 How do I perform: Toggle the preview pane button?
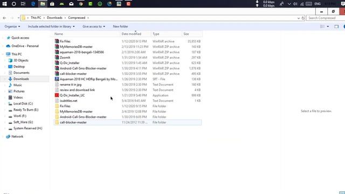[x=336, y=26]
